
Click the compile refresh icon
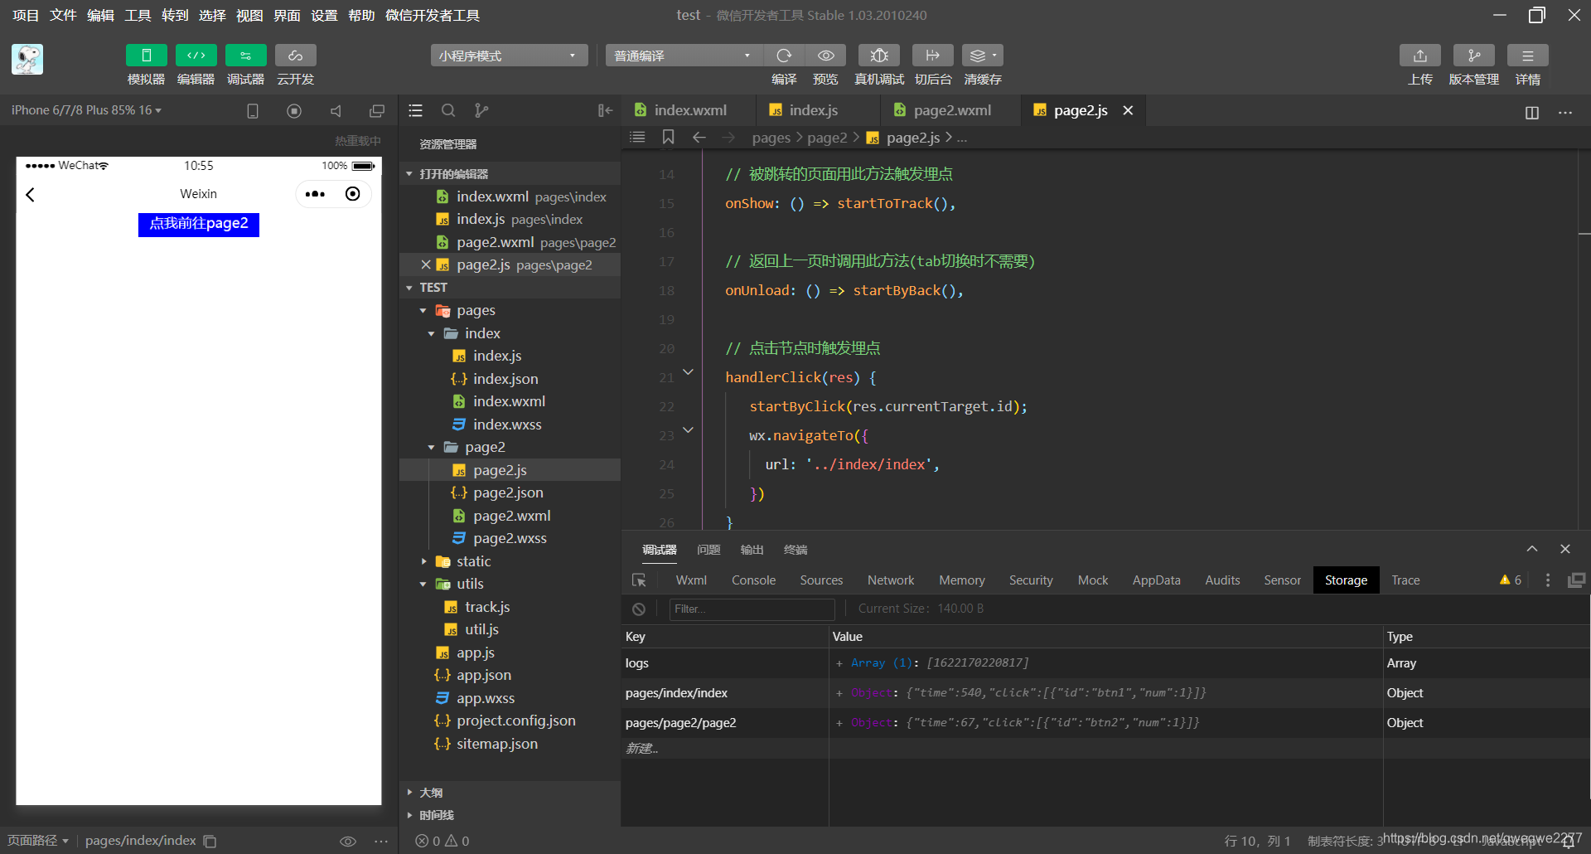[784, 56]
